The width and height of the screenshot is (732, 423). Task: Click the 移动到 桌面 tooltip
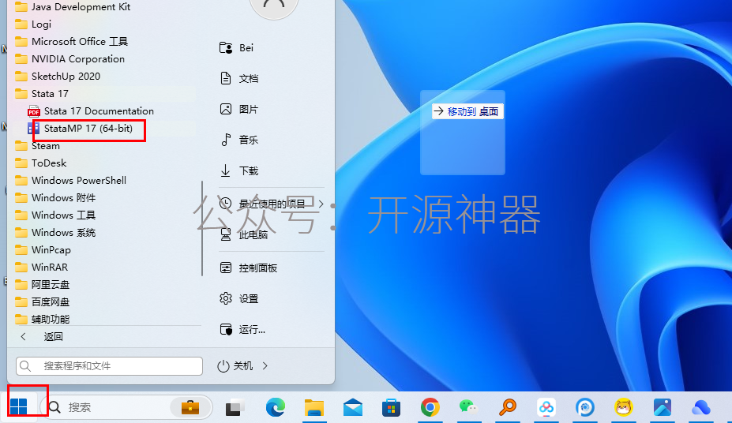pyautogui.click(x=467, y=111)
